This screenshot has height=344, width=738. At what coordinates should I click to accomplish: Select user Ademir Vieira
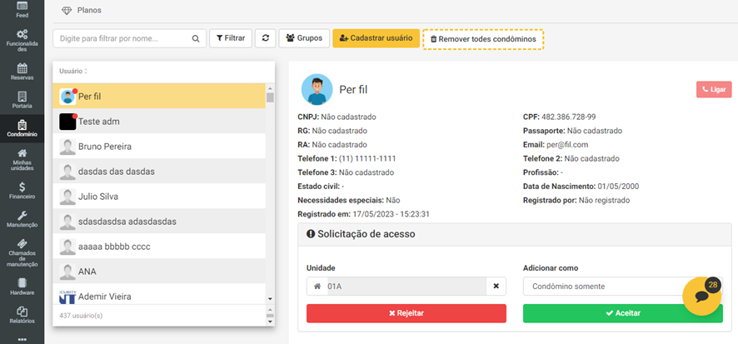(159, 296)
